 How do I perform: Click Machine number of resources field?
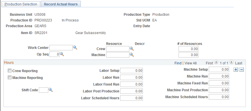pos(188,55)
